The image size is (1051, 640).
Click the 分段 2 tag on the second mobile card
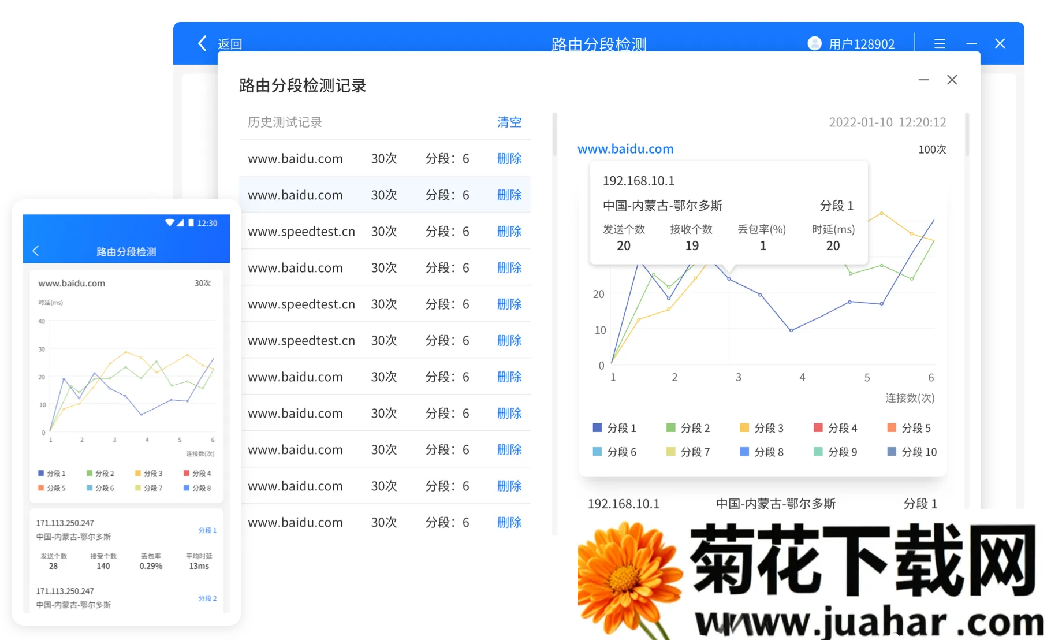(207, 598)
